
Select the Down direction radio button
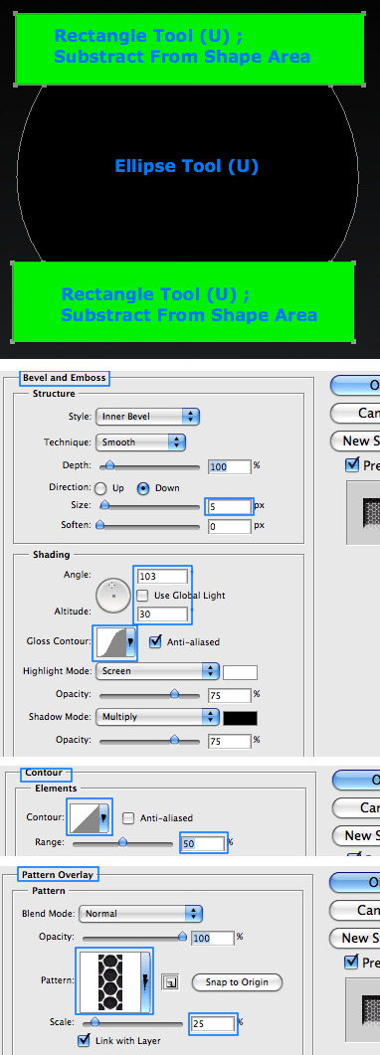pos(142,488)
